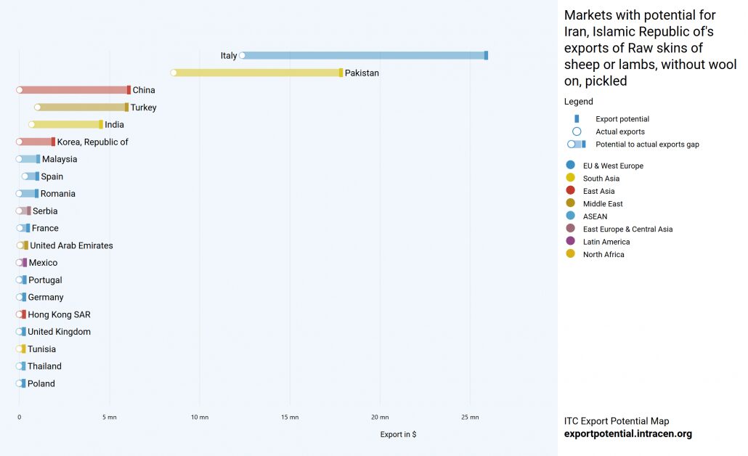This screenshot has height=456, width=748.
Task: Click the 'ITC Export Potential Map' text
Action: tap(617, 420)
